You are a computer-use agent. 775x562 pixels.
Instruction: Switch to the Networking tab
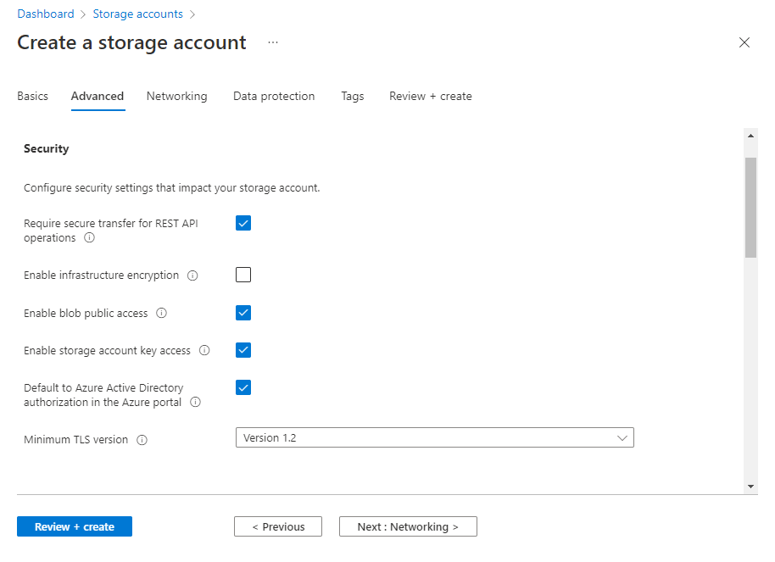(x=176, y=96)
